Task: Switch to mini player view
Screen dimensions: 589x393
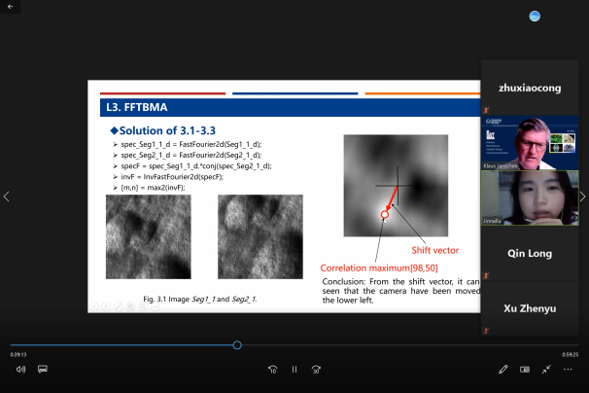Action: pos(525,370)
